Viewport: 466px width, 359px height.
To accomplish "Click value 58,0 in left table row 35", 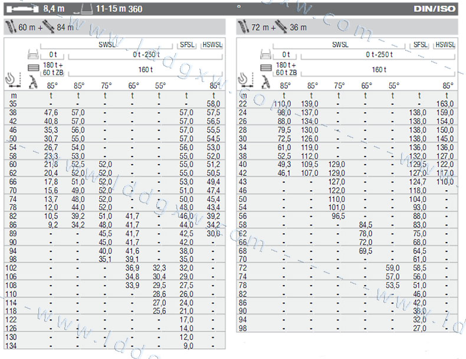I will tap(214, 104).
